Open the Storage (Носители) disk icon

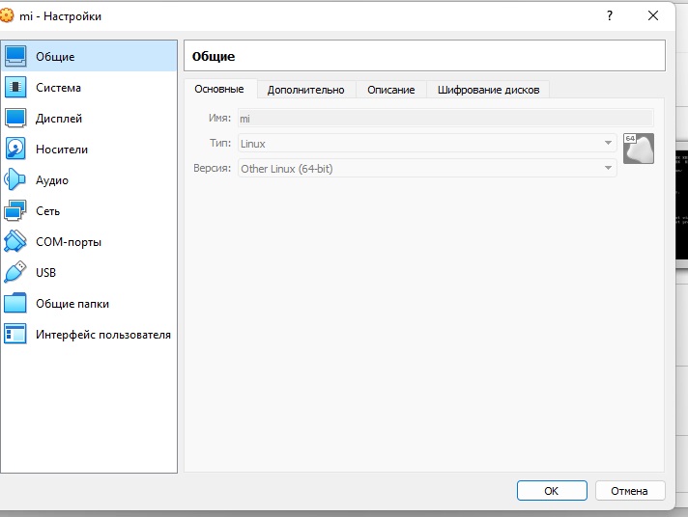16,149
